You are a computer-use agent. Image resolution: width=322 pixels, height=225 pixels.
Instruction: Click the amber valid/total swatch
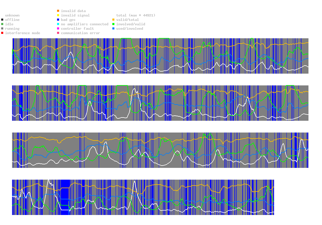113,20
